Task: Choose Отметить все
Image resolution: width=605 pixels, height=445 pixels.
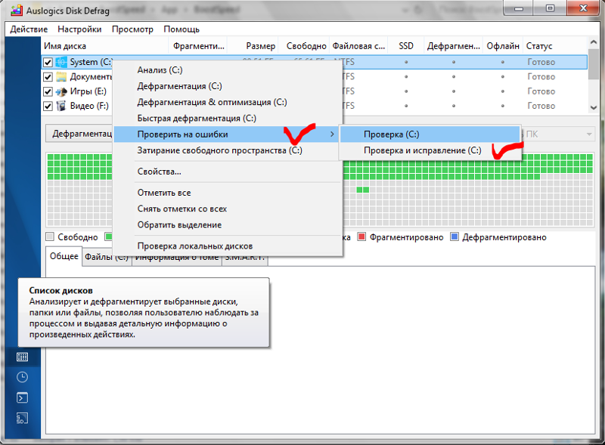Action: pyautogui.click(x=228, y=193)
